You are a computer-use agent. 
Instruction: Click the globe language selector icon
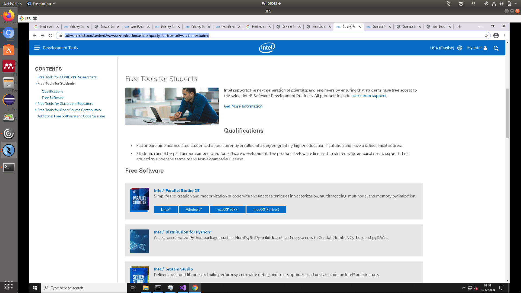(460, 48)
